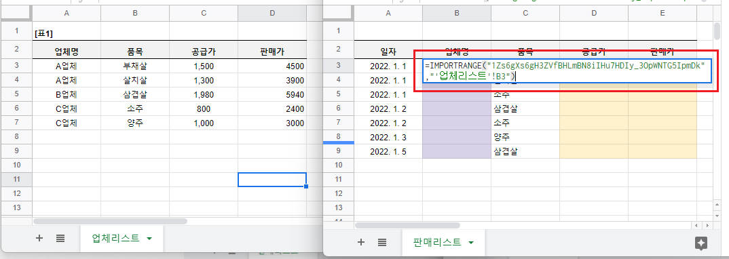Select the 부채살 cell
Viewport: 729px width, 259px height.
135,66
